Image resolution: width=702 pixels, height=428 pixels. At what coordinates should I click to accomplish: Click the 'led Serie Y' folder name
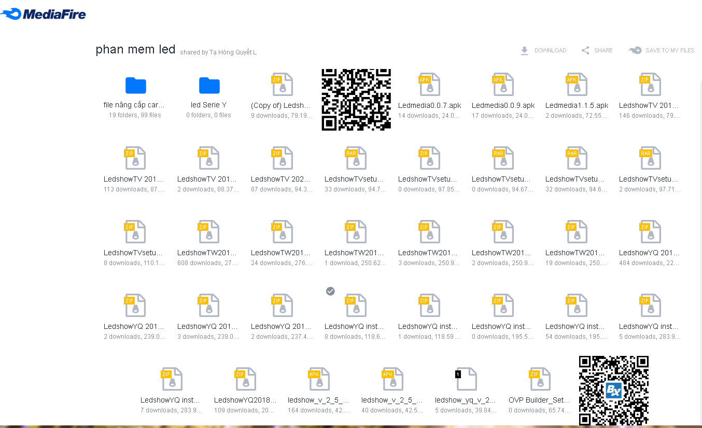tap(209, 105)
